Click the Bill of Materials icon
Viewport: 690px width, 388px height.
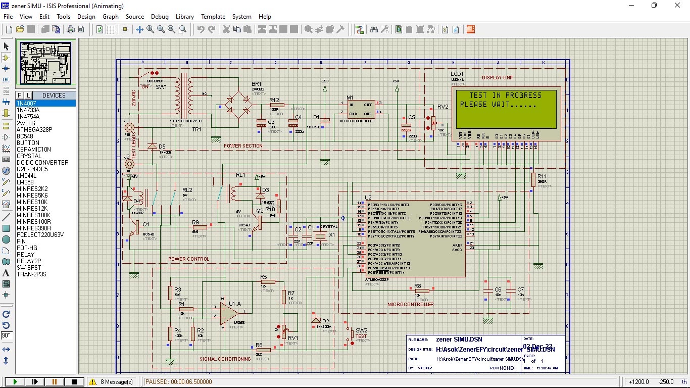[x=445, y=29]
